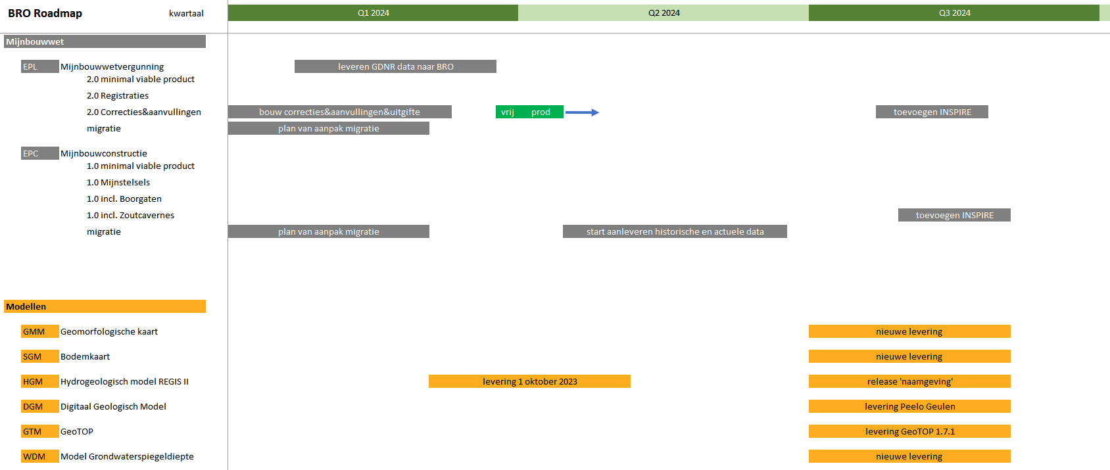Click the EPC code badge
The image size is (1110, 470).
coord(39,154)
